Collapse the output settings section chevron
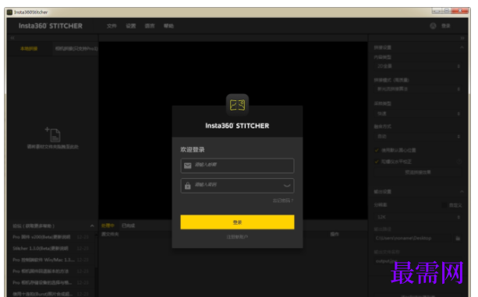This screenshot has height=297, width=478. click(462, 191)
